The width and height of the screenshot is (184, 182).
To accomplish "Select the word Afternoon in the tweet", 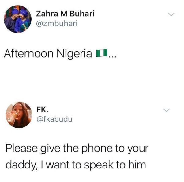I will pos(29,53).
